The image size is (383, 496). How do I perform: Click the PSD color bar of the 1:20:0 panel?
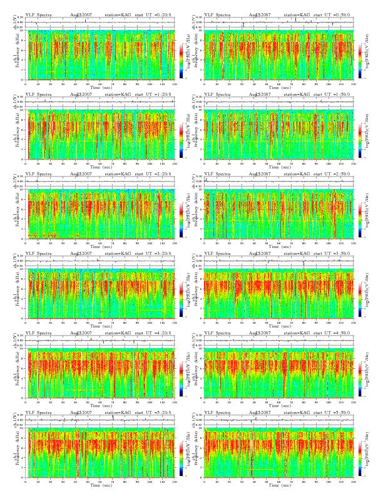click(x=181, y=140)
